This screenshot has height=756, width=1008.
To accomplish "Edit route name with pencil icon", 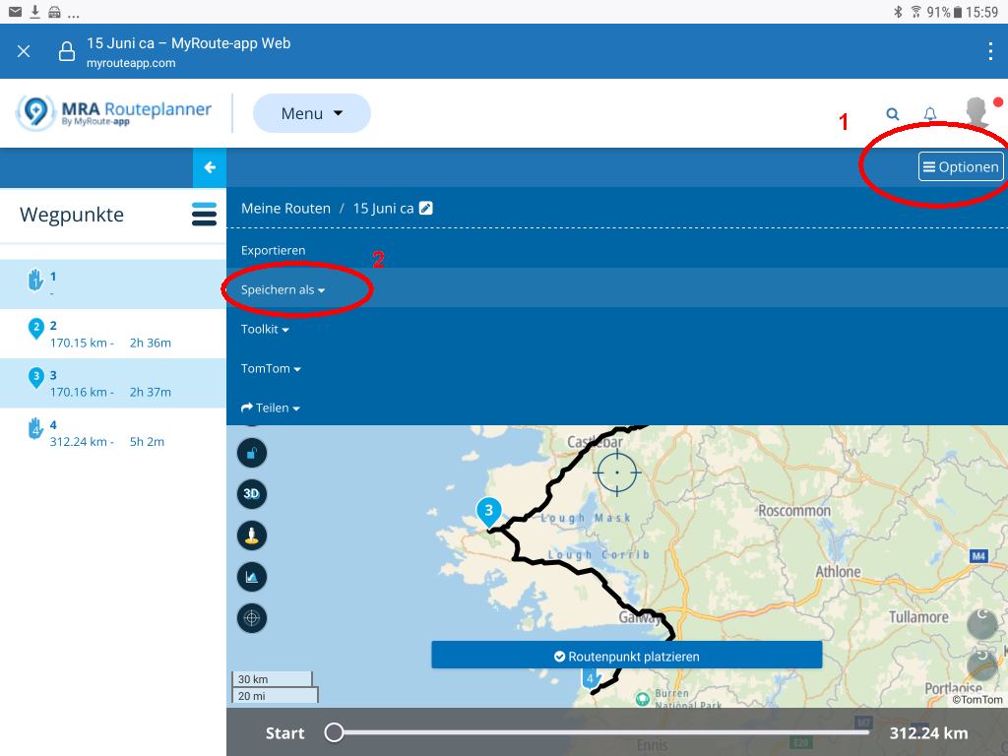I will [x=425, y=208].
